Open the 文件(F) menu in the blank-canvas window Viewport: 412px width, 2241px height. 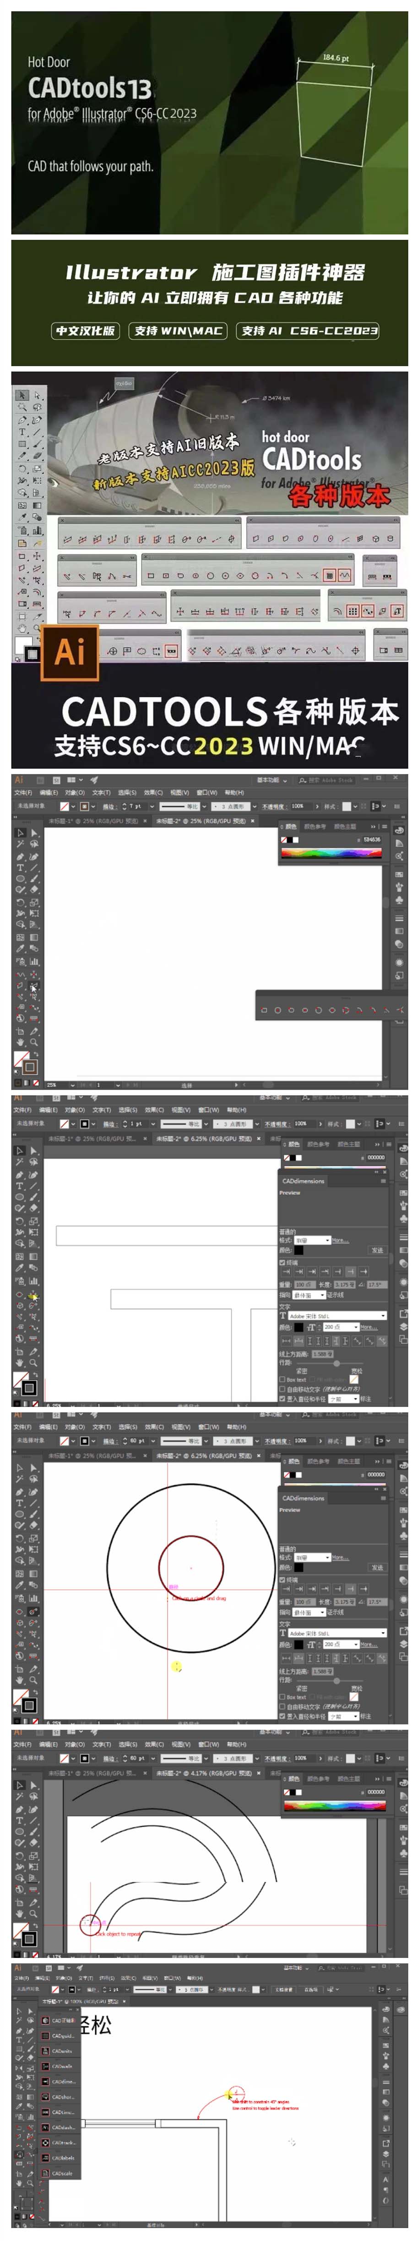click(x=22, y=792)
